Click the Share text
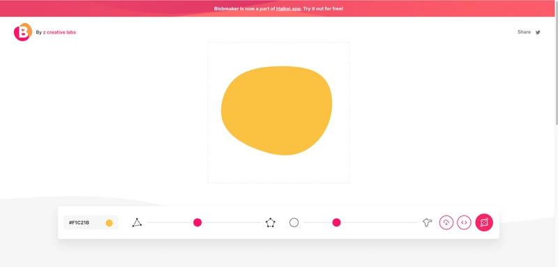 (524, 32)
